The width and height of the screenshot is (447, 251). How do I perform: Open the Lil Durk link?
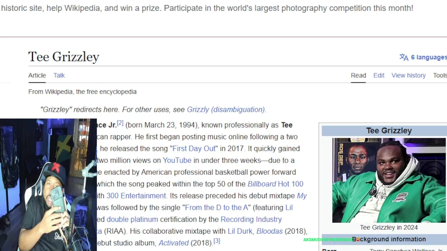240,231
